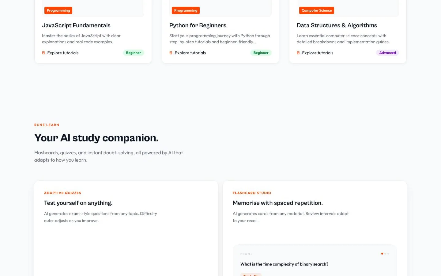Open the Python for Beginners course title
This screenshot has width=441, height=276.
[198, 25]
